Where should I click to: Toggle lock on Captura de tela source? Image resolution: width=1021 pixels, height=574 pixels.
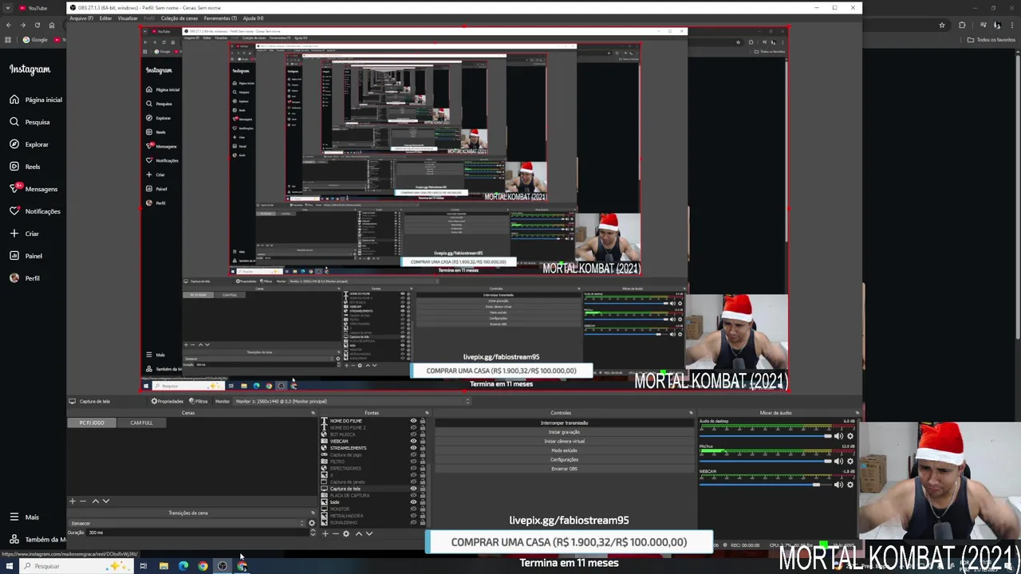[x=423, y=489]
